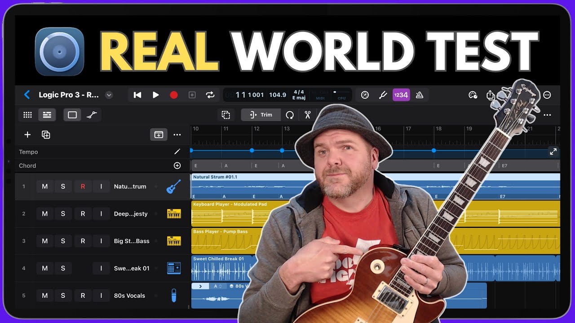
Task: Open the drum machine icon on track 4
Action: [x=173, y=268]
